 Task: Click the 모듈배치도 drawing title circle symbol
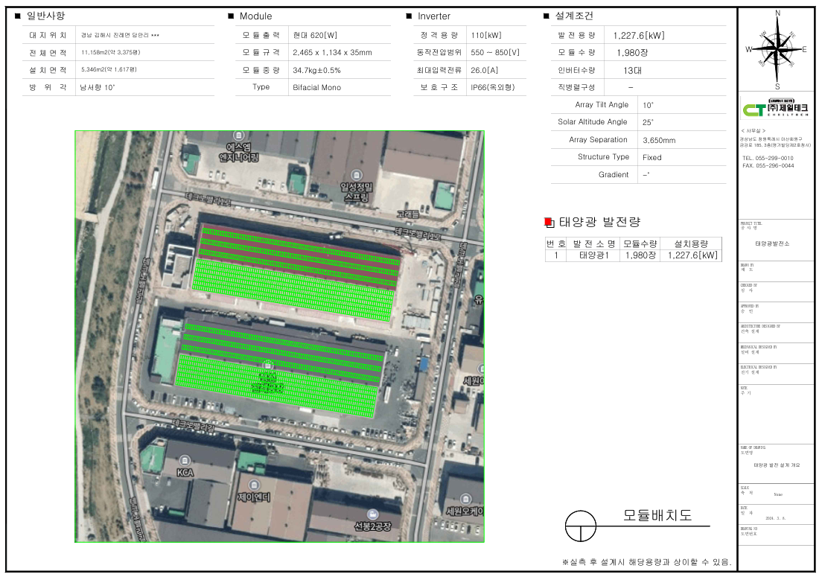[580, 526]
